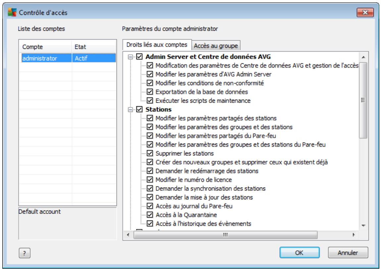This screenshot has width=381, height=269.
Task: Close the Contrôle d'accès dialog
Action: [x=365, y=12]
